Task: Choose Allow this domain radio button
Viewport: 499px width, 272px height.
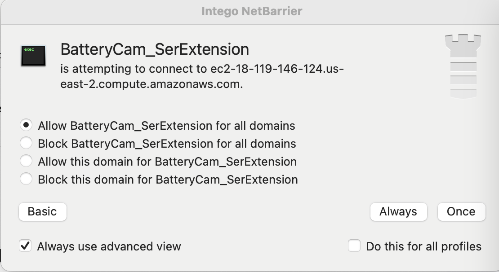Action: click(x=26, y=161)
